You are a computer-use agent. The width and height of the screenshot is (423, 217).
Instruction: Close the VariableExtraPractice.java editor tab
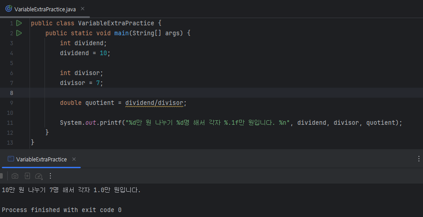(x=83, y=9)
